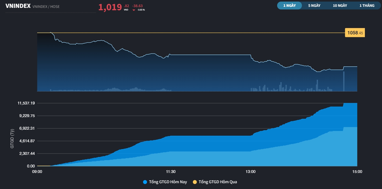This screenshot has width=382, height=189.
Task: Click the 13:00 time axis label
Action: point(251,171)
